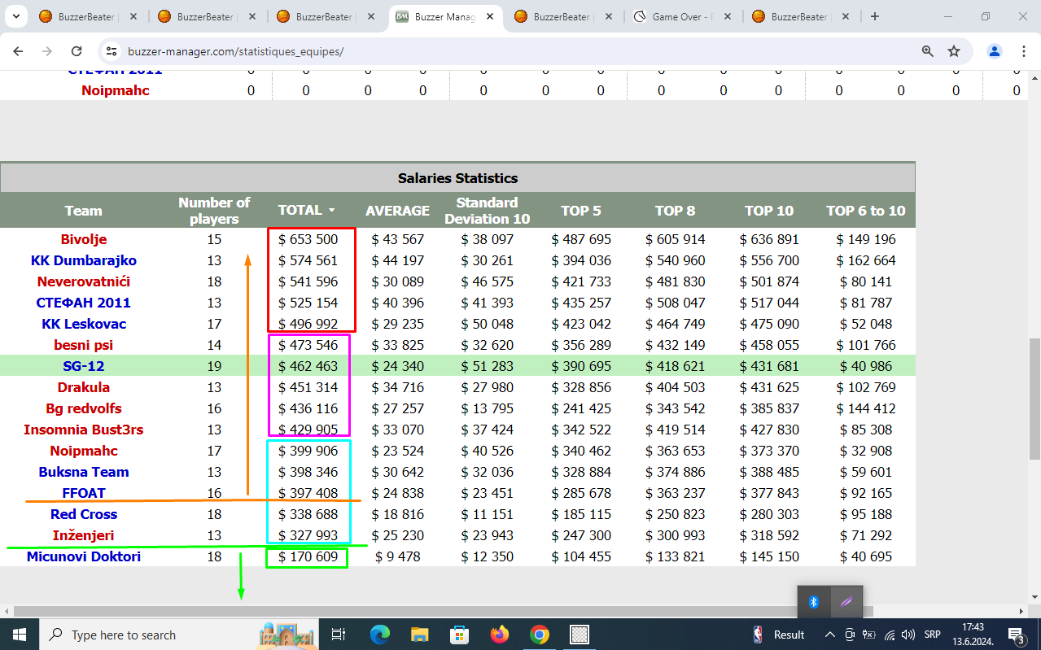This screenshot has width=1041, height=650.
Task: Open the Chrome three-dot menu
Action: pos(1024,51)
